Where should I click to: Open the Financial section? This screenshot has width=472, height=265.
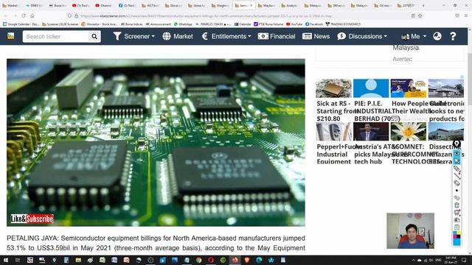[277, 36]
